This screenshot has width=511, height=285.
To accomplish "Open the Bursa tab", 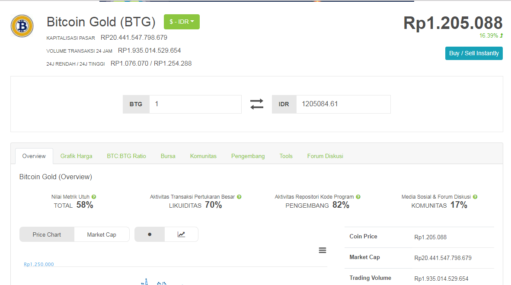I will [168, 156].
